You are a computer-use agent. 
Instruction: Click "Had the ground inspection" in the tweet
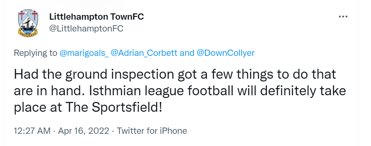[94, 74]
